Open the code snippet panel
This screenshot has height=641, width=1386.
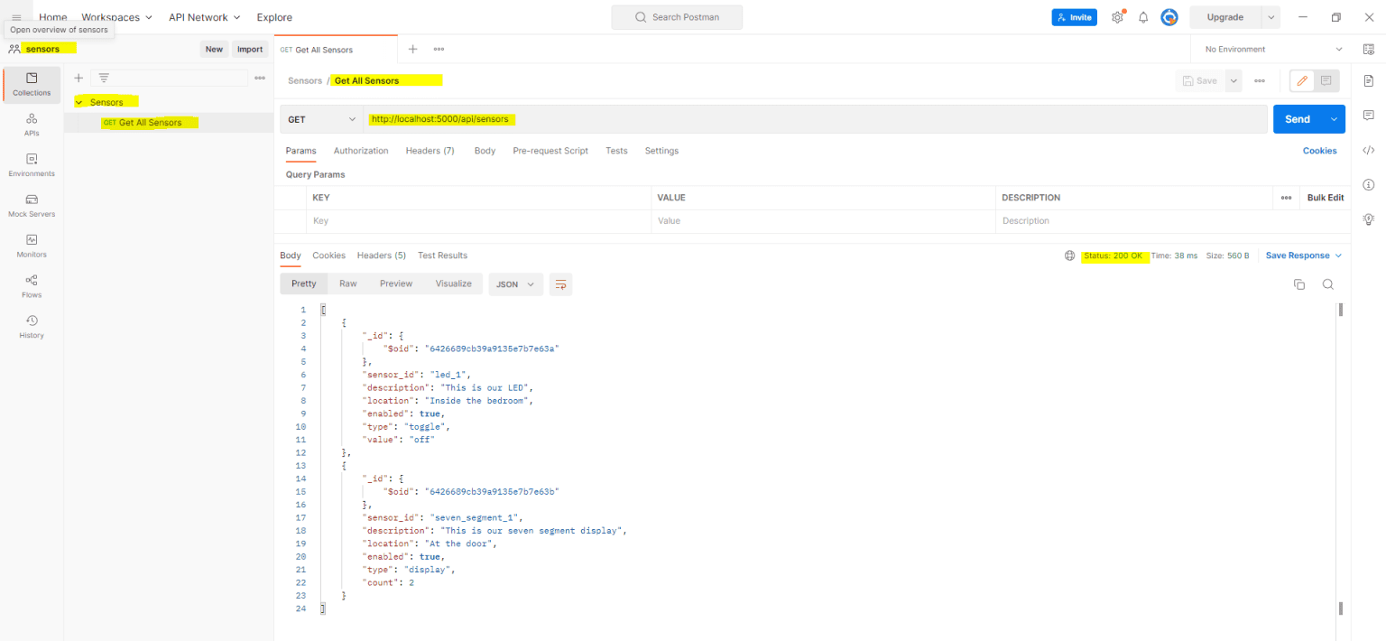(1369, 151)
